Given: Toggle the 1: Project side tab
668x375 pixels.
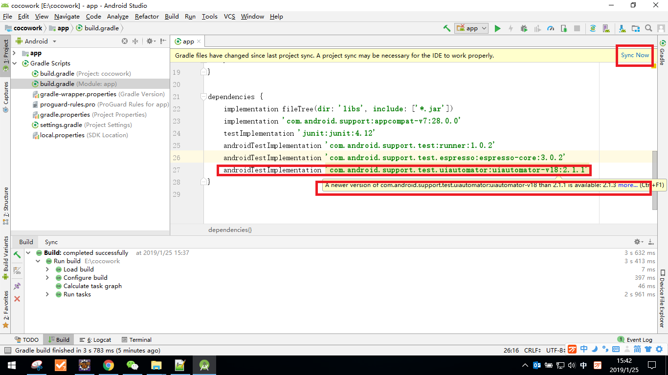Looking at the screenshot, I should (x=5, y=55).
